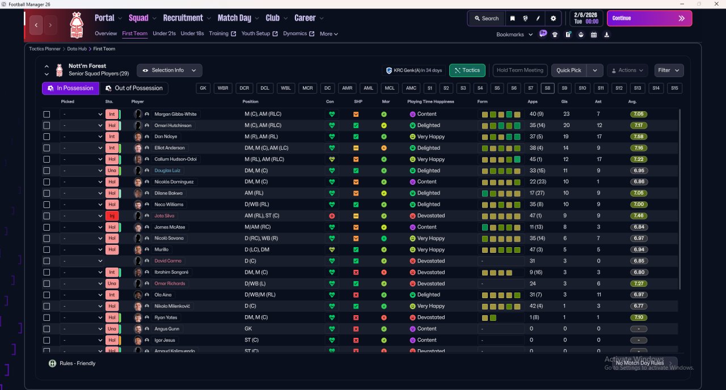
Task: Open the Filter dropdown
Action: coord(669,70)
